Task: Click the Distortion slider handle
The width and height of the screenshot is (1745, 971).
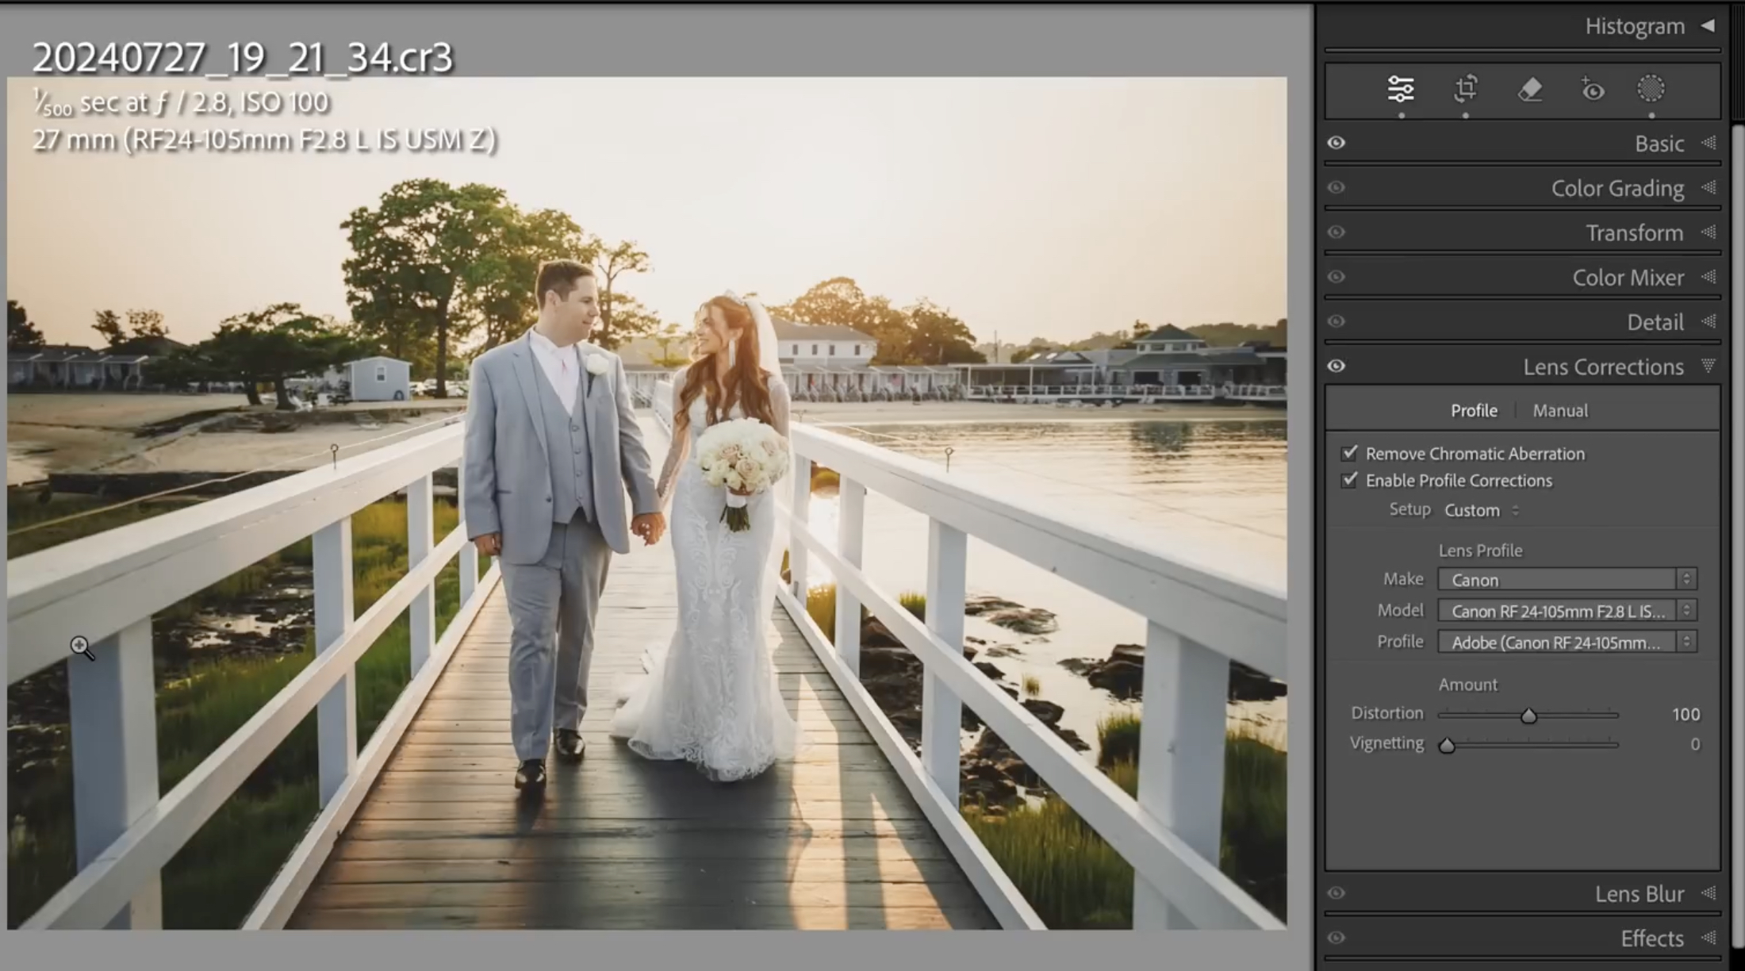Action: tap(1528, 716)
